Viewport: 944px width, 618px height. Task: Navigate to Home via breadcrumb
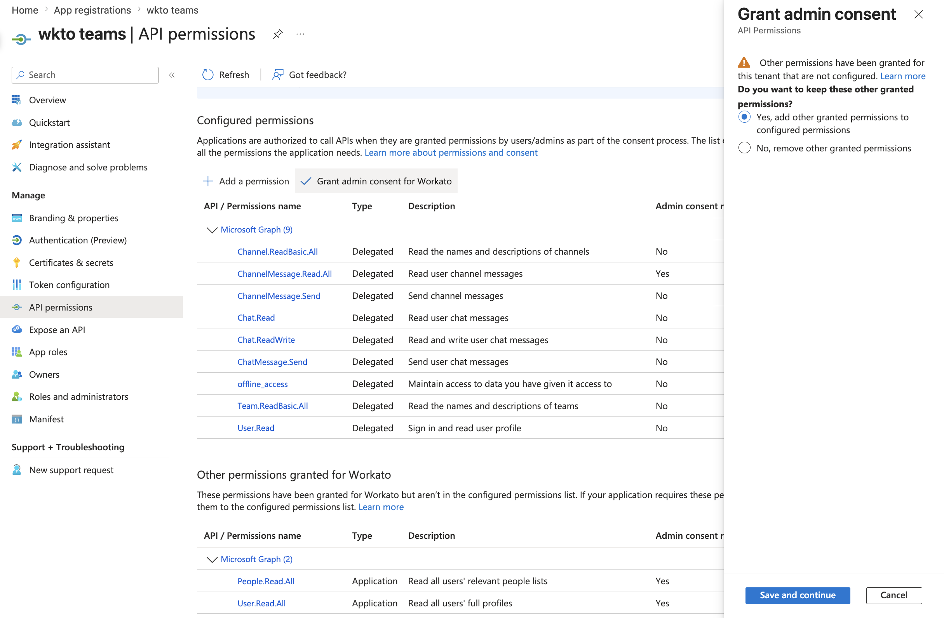(24, 10)
